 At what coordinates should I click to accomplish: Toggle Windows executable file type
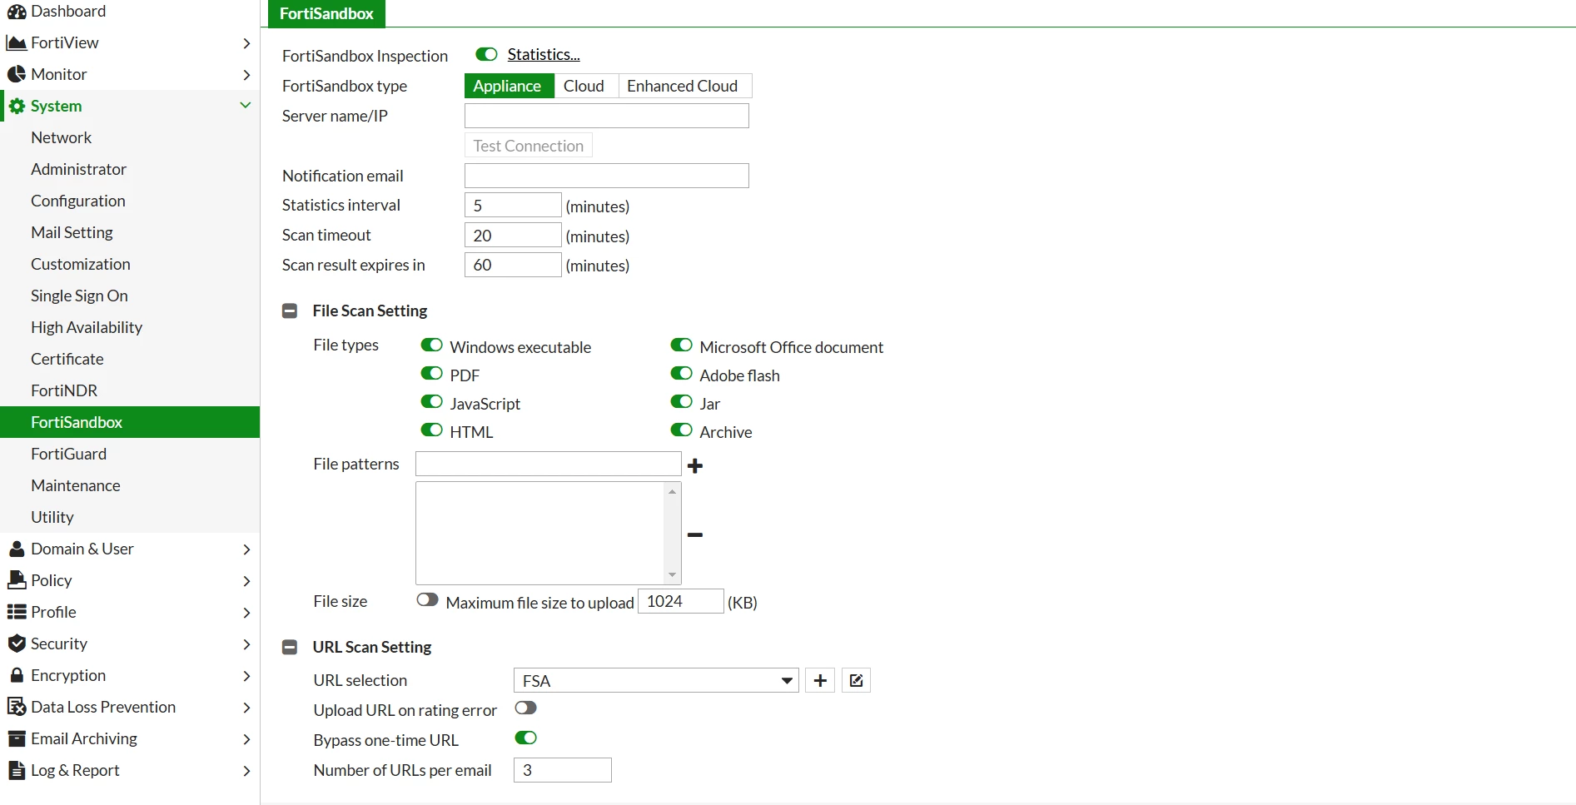431,345
